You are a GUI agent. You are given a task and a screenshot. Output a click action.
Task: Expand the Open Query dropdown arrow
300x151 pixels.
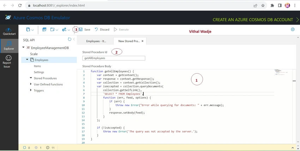(57, 30)
